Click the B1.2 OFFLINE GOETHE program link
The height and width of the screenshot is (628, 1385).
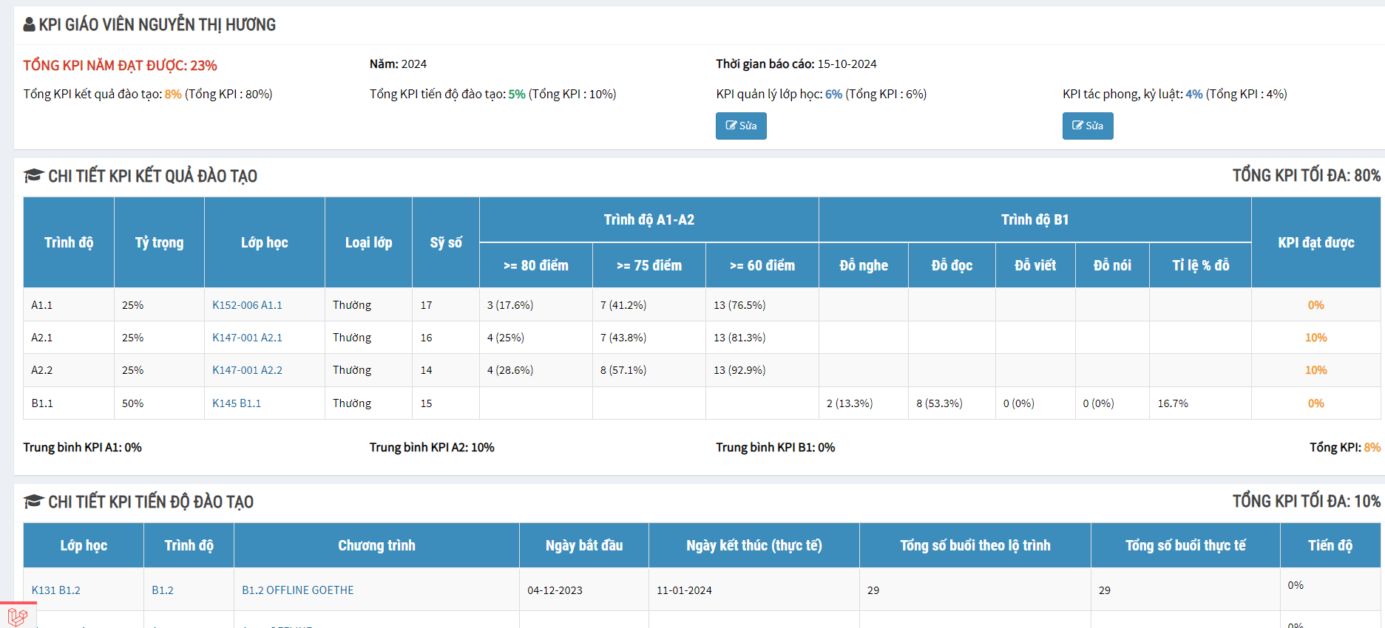pos(298,590)
